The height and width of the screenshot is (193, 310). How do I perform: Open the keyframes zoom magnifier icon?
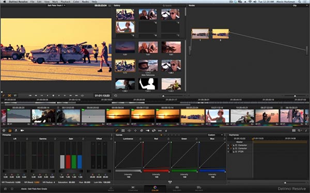[x=300, y=131]
